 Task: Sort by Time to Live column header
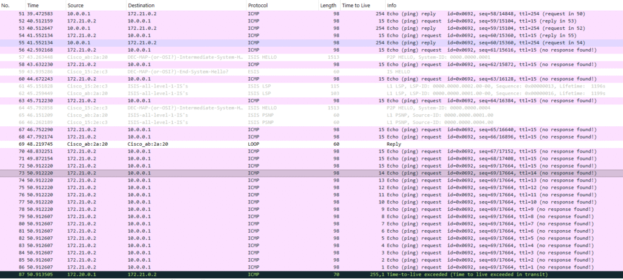tap(360, 5)
